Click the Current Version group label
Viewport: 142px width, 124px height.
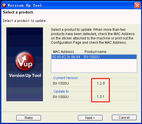coord(66,78)
